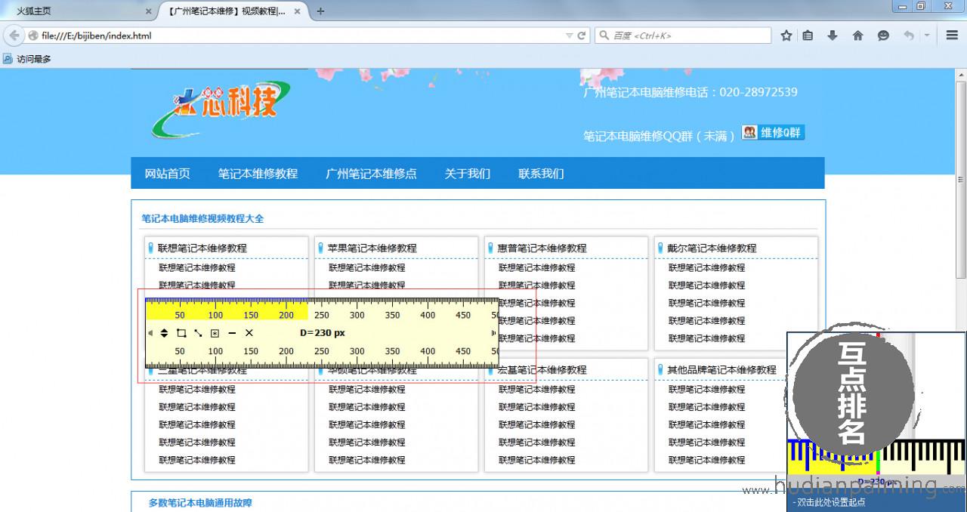The width and height of the screenshot is (967, 512).
Task: Open the Firefox hamburger menu
Action: pos(951,35)
